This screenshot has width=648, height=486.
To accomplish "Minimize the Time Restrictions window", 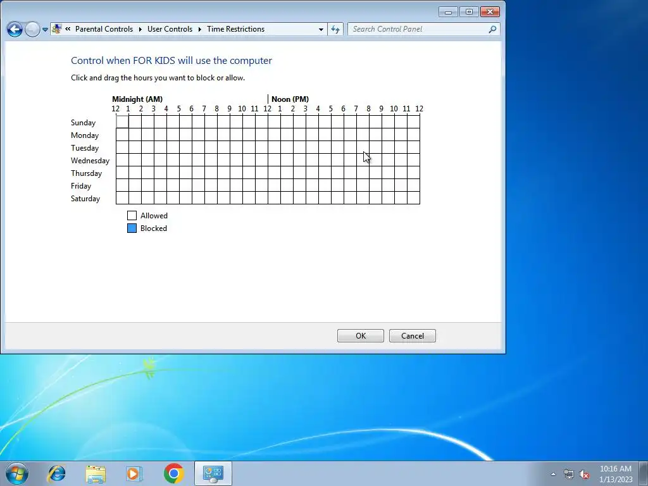I will tap(448, 11).
